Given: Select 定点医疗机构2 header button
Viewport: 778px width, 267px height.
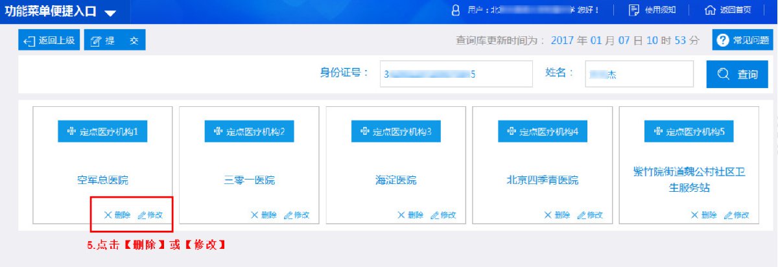Looking at the screenshot, I should pyautogui.click(x=249, y=132).
